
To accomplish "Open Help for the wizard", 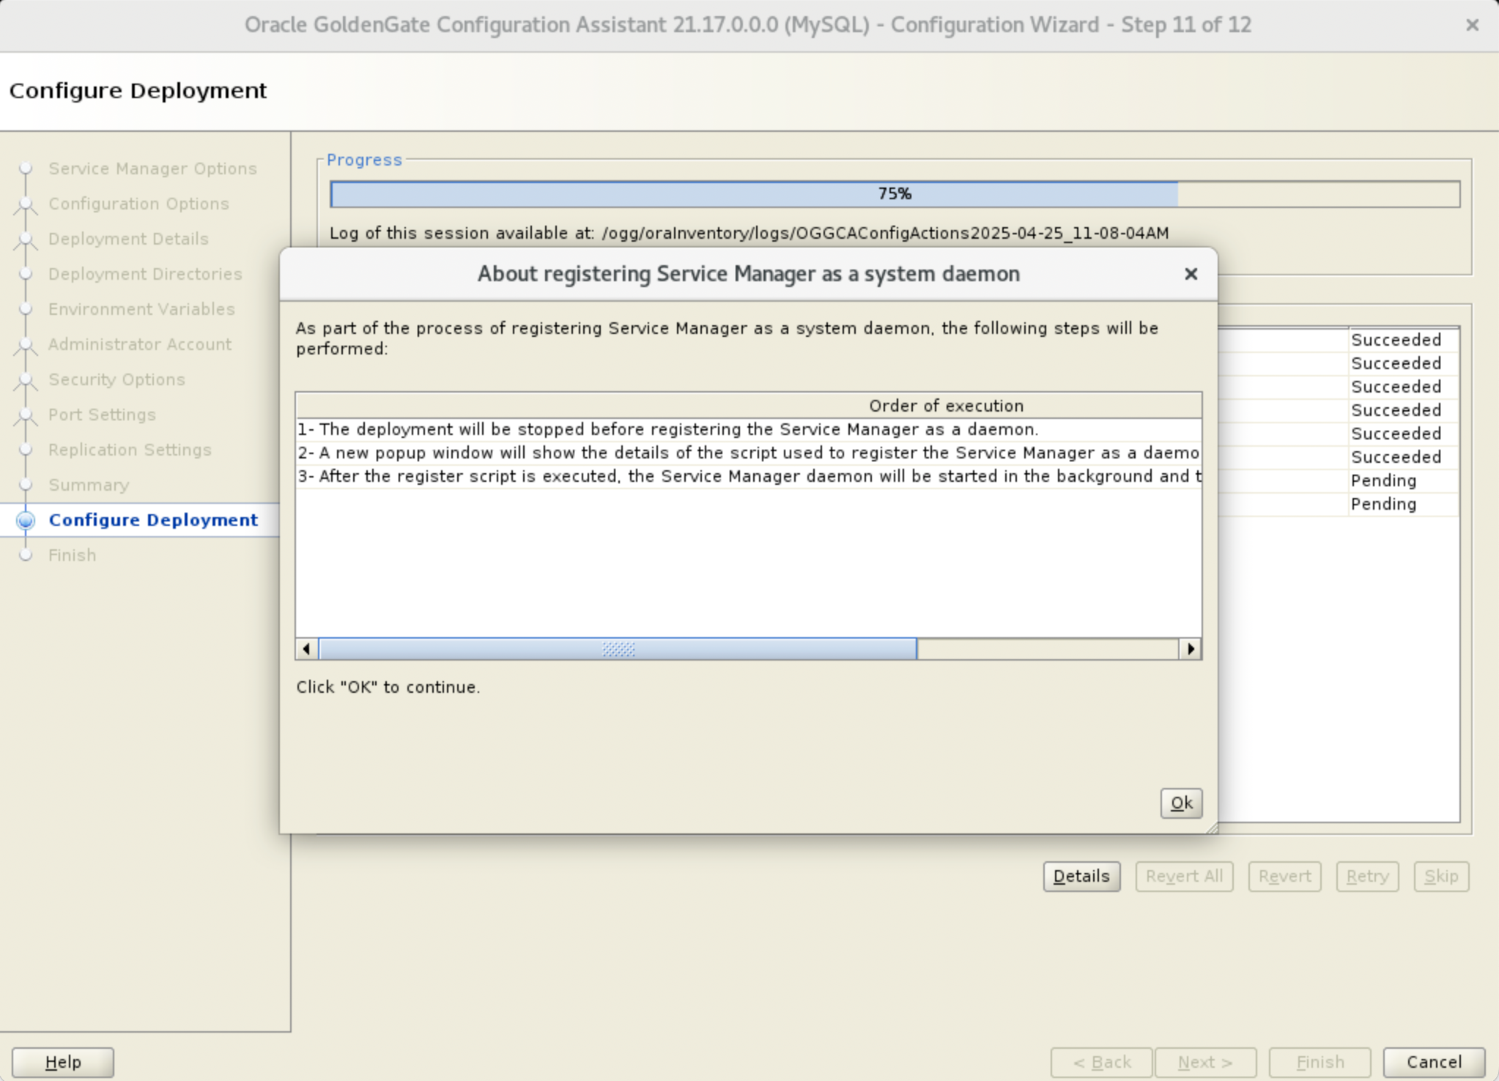I will pos(63,1061).
